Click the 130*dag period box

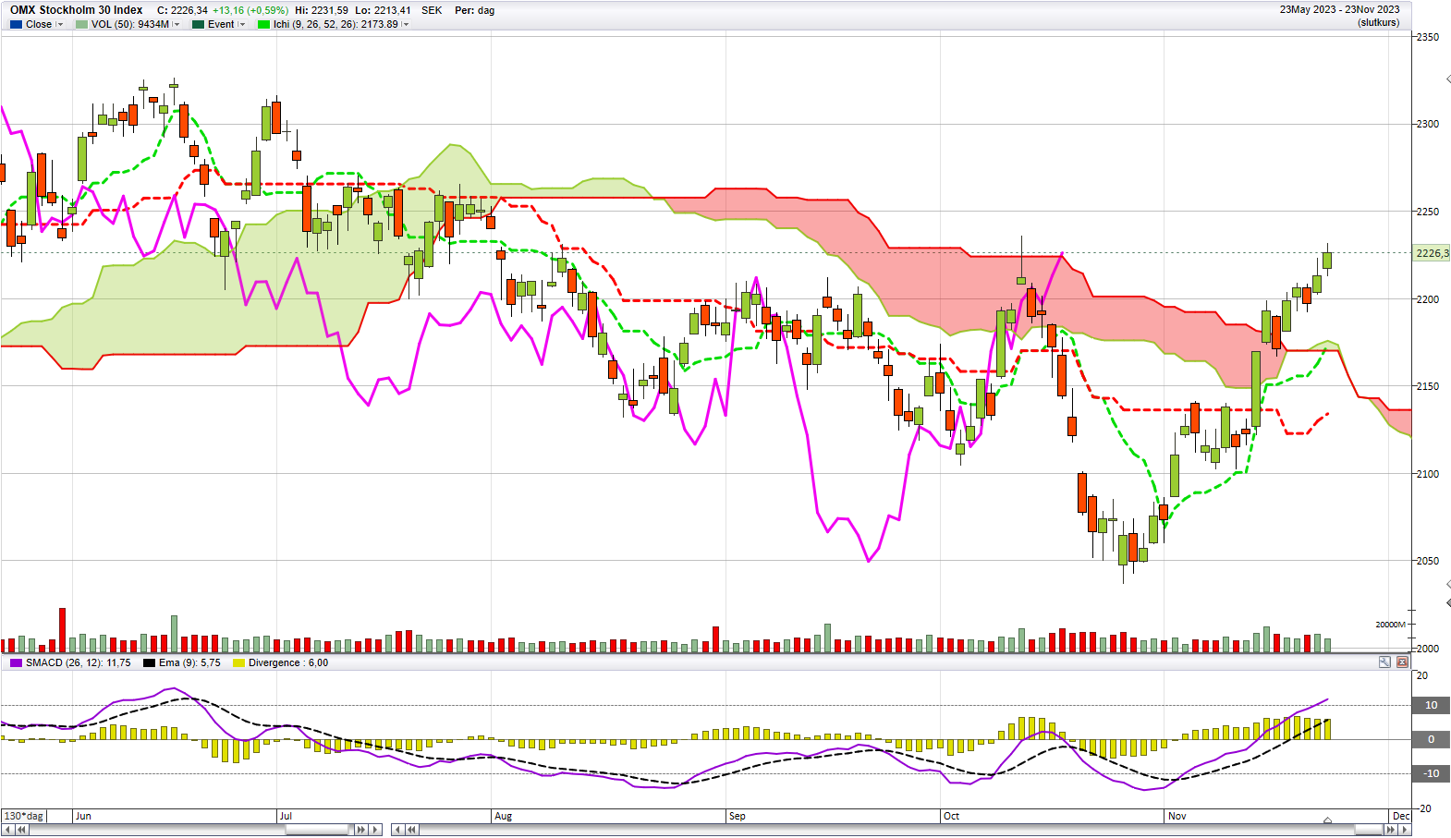24,816
